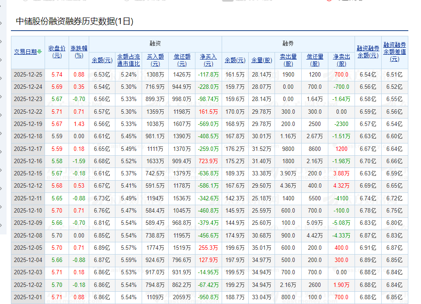Select the 2025-12-12 date cell
The width and height of the screenshot is (421, 304).
tap(28, 186)
